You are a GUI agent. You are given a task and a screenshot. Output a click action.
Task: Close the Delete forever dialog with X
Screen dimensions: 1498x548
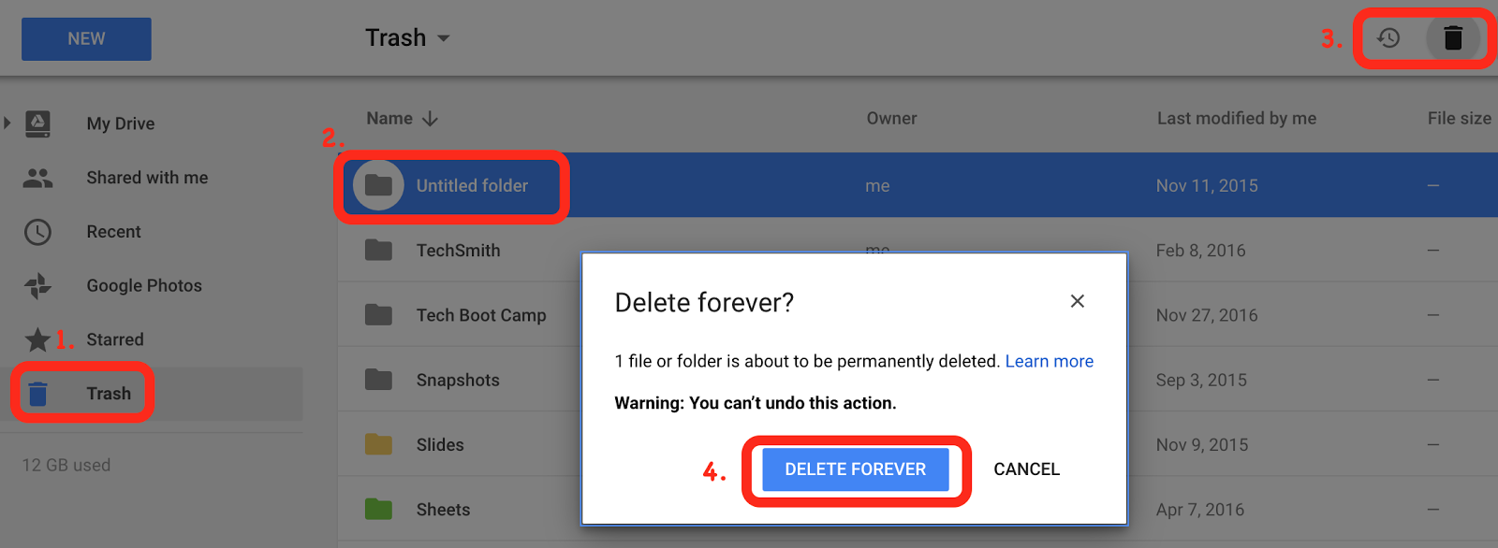coord(1078,301)
